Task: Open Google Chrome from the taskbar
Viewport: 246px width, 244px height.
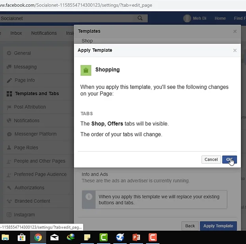Action: (x=38, y=237)
